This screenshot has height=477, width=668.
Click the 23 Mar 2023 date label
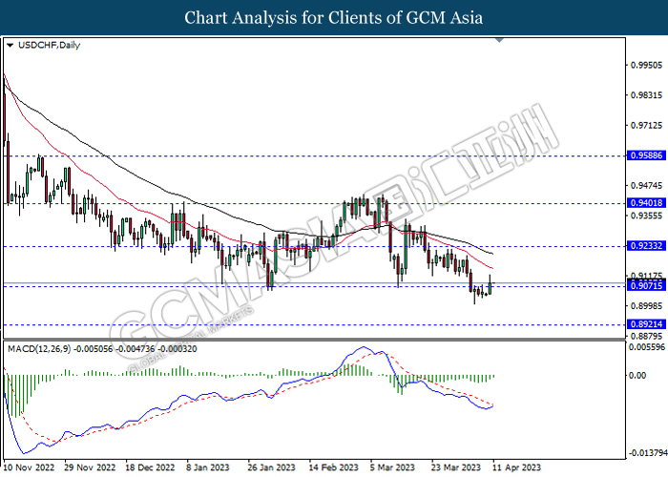tap(456, 467)
